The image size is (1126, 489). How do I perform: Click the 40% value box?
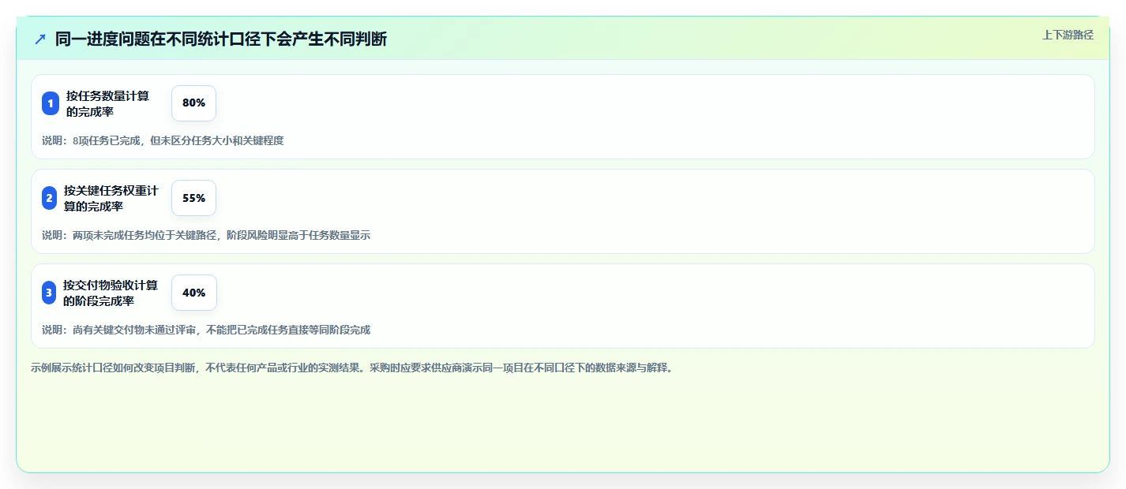(x=193, y=293)
